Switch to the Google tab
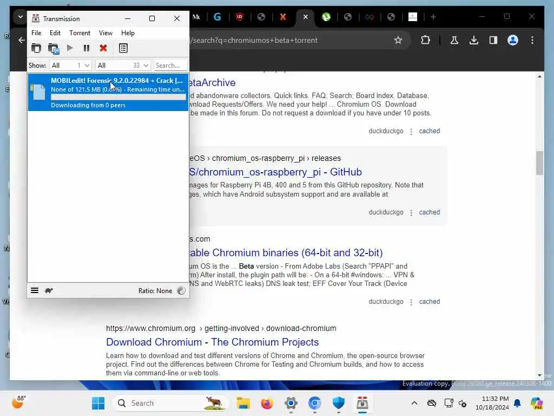This screenshot has height=416, width=554. (x=217, y=17)
